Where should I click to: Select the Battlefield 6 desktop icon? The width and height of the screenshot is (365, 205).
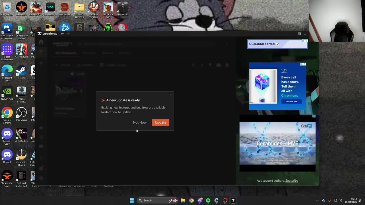click(36, 9)
